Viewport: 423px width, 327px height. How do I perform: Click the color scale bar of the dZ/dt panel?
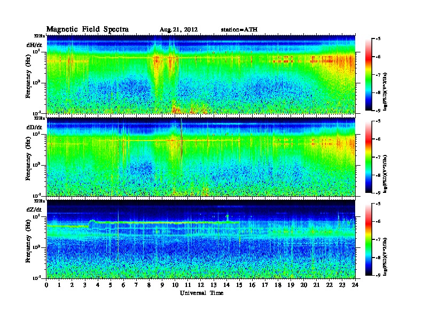coord(369,239)
